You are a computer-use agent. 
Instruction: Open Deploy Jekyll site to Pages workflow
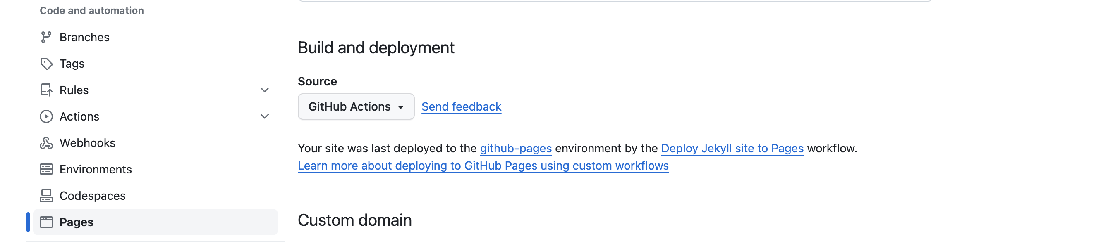732,148
